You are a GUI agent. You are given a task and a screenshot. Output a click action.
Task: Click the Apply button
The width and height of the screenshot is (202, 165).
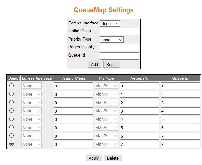coord(94,158)
